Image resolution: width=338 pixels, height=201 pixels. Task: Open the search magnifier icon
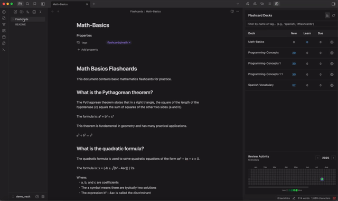[x=27, y=4]
